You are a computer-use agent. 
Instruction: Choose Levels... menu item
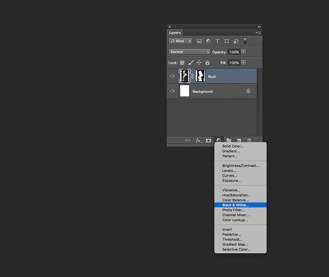click(241, 170)
